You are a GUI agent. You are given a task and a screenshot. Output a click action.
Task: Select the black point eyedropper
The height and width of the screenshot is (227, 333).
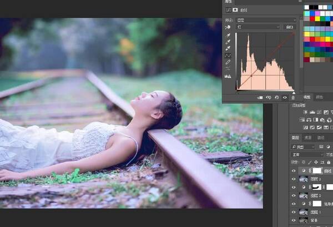(x=228, y=34)
